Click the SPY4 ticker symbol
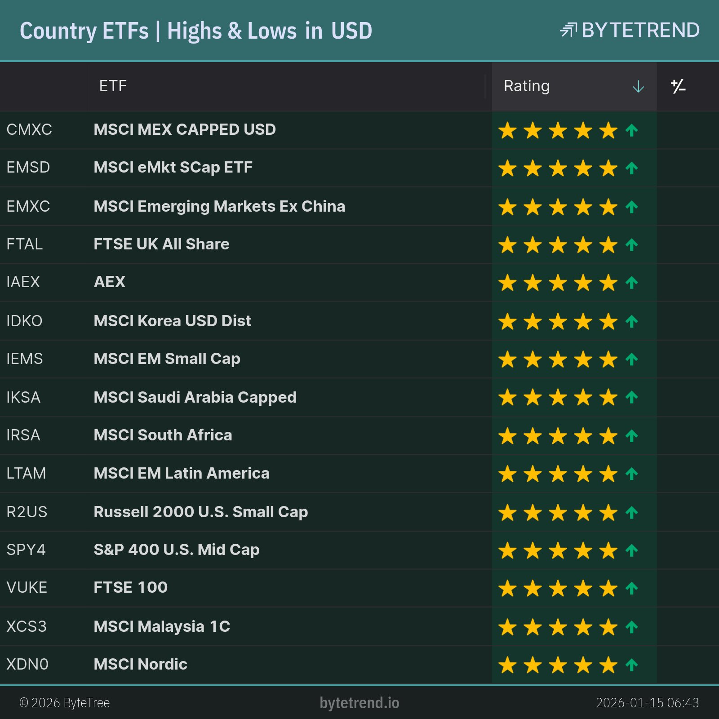Viewport: 719px width, 719px height. tap(26, 550)
